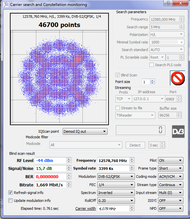Click the red 0,0000000 BER value
This screenshot has width=190, height=219.
click(x=47, y=177)
